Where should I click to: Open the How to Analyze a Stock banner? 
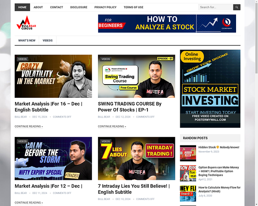pos(167,24)
